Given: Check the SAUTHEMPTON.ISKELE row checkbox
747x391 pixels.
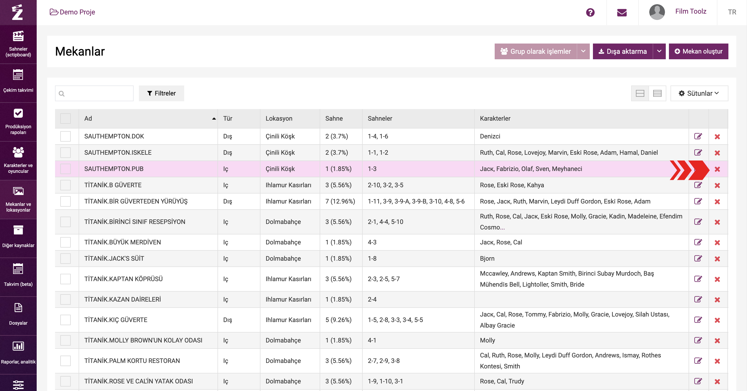Looking at the screenshot, I should pyautogui.click(x=66, y=153).
